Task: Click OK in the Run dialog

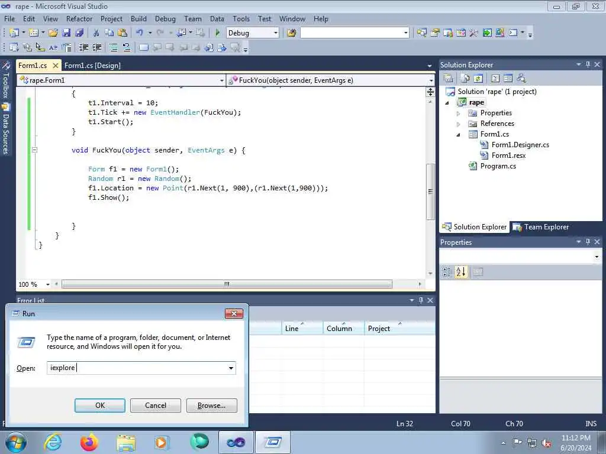Action: point(99,406)
